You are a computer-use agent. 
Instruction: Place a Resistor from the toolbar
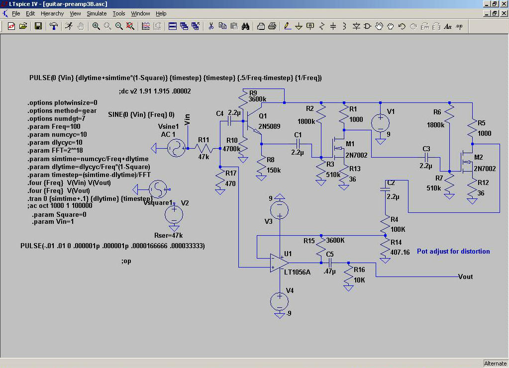coord(322,26)
